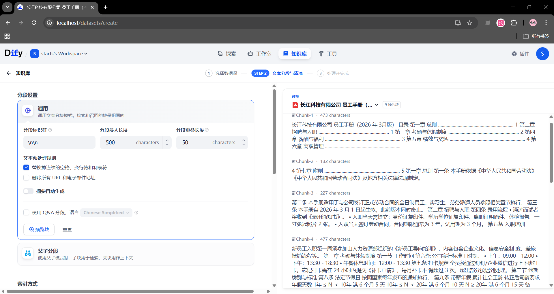Viewport: 554px width, 294px height.
Task: Click the 通用 mode gear icon
Action: tap(28, 110)
